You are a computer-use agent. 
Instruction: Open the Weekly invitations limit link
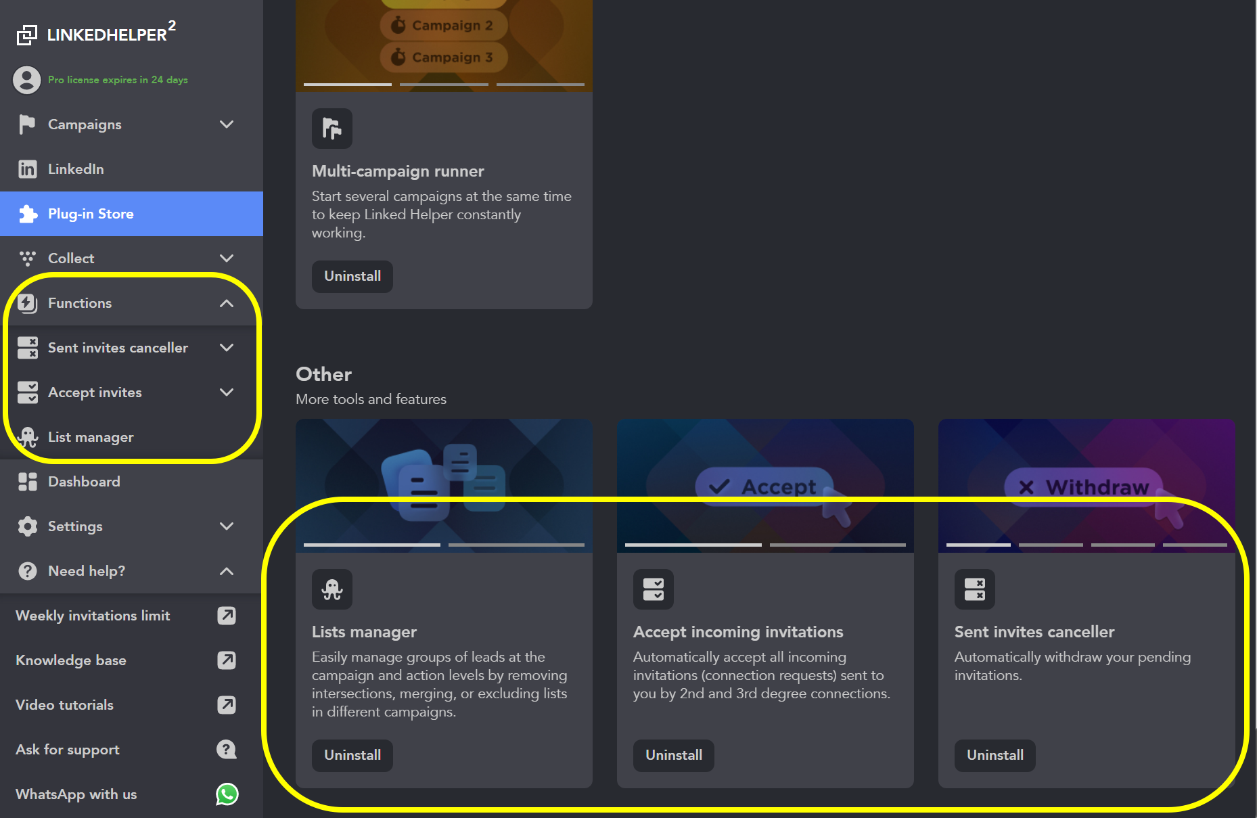click(x=131, y=616)
